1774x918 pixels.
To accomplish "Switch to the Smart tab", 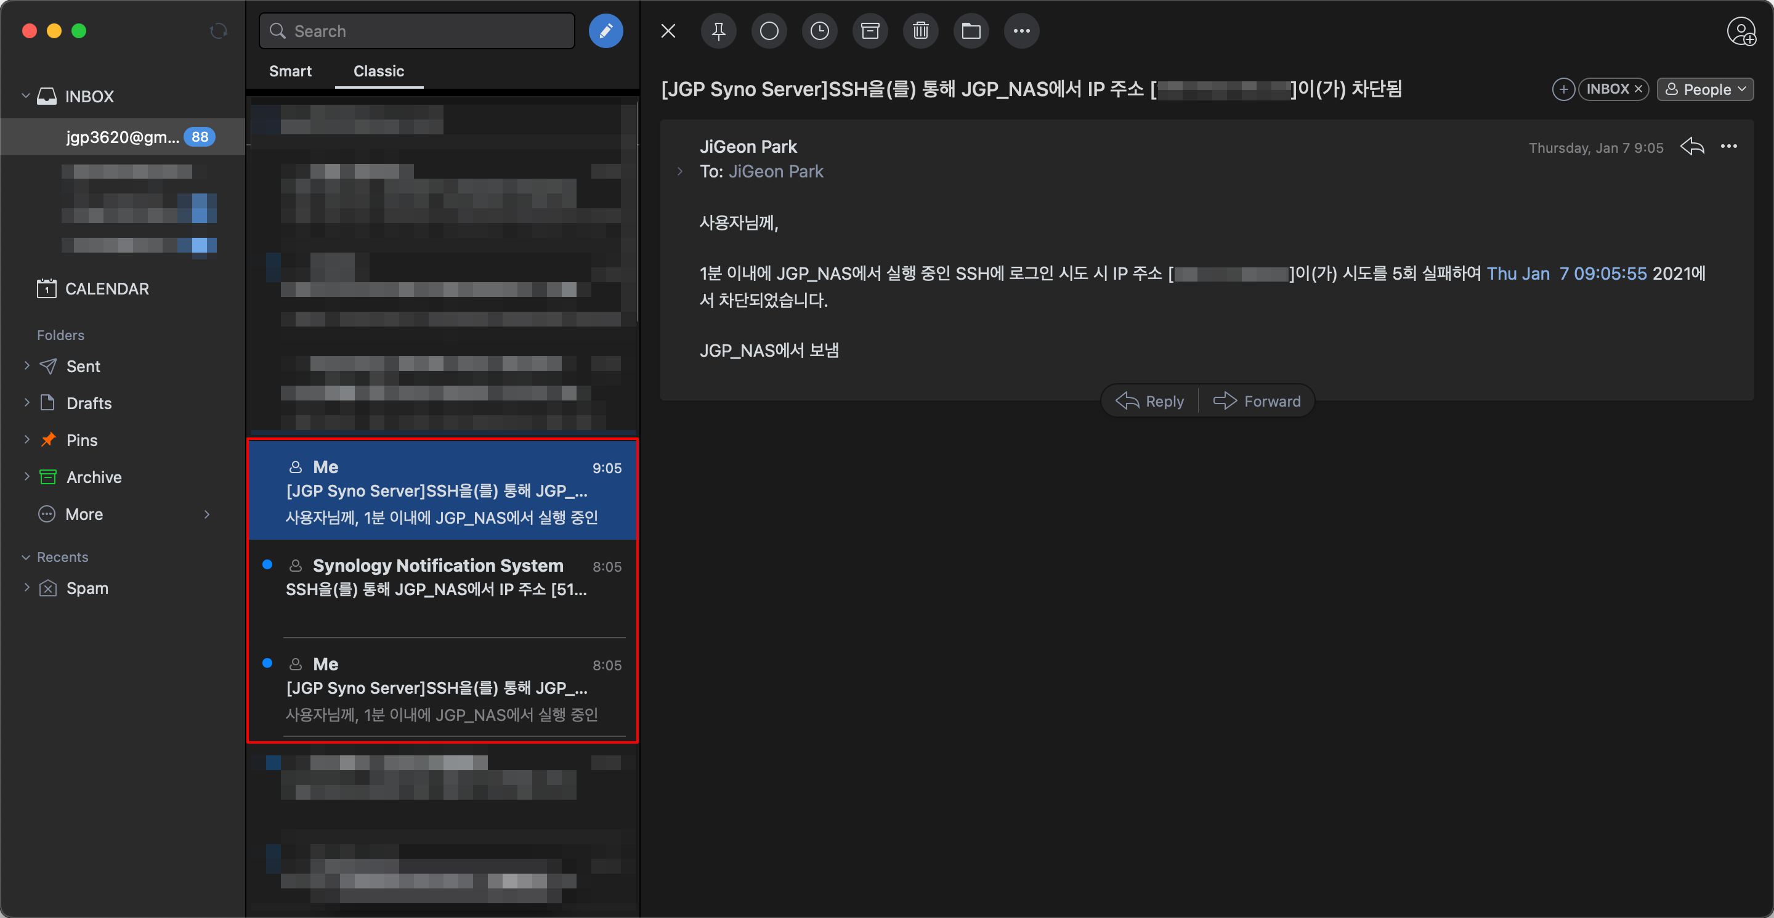I will pyautogui.click(x=290, y=71).
